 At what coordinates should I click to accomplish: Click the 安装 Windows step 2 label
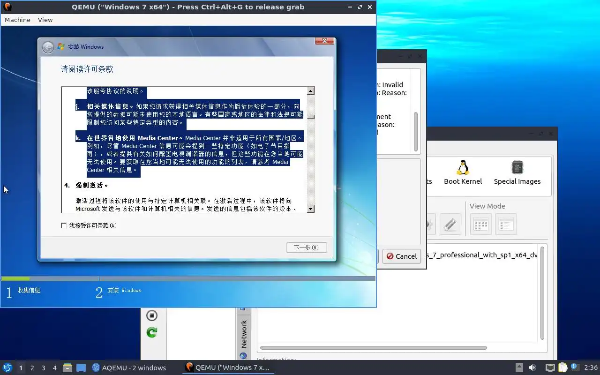[x=124, y=291]
